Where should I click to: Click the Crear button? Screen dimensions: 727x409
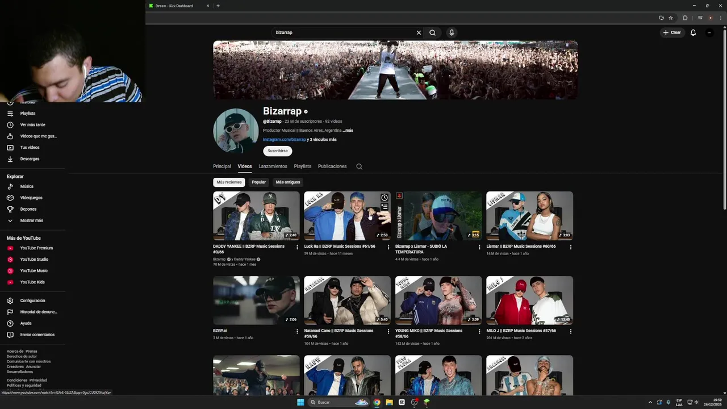tap(672, 32)
